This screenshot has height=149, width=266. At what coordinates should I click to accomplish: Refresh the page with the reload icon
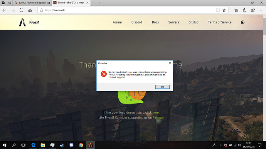(x=21, y=10)
